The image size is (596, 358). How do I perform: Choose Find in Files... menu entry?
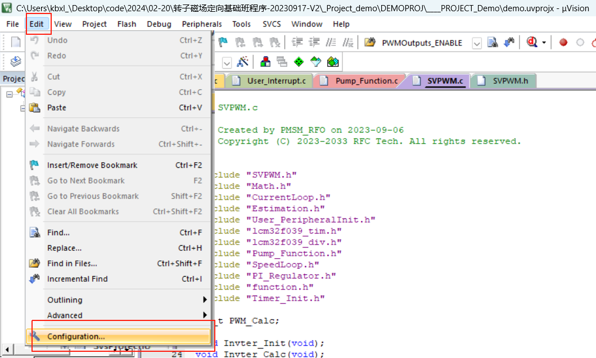pyautogui.click(x=119, y=264)
